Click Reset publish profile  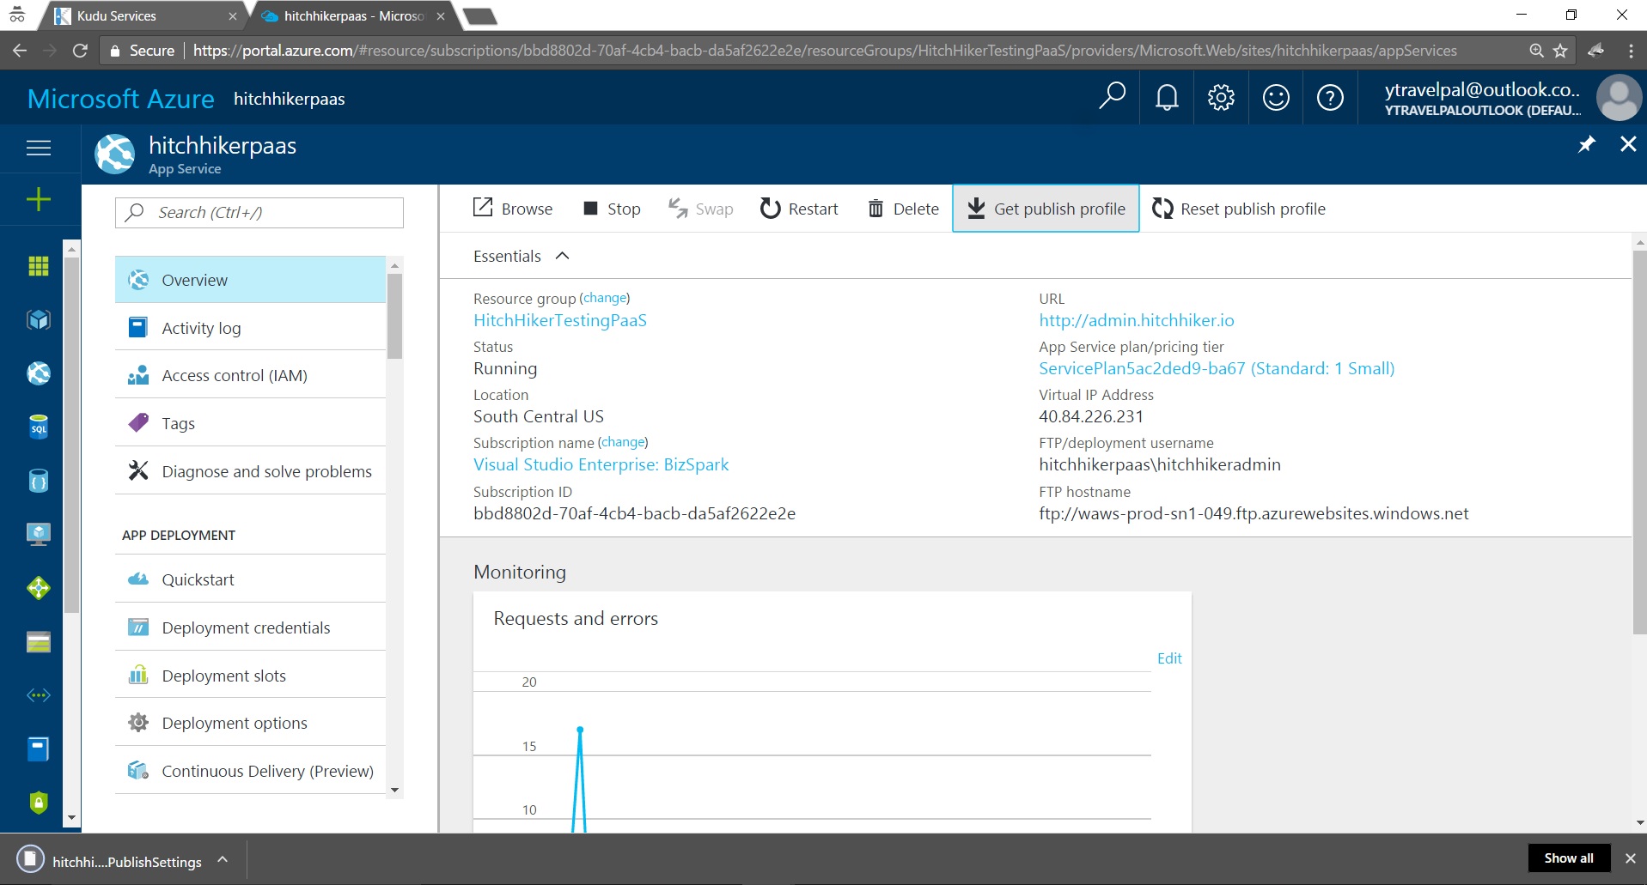[x=1238, y=209]
